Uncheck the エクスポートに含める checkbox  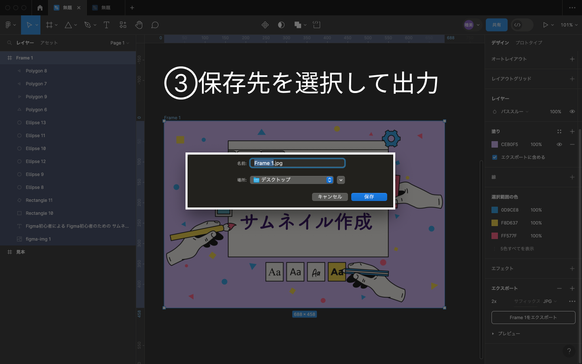coord(495,157)
